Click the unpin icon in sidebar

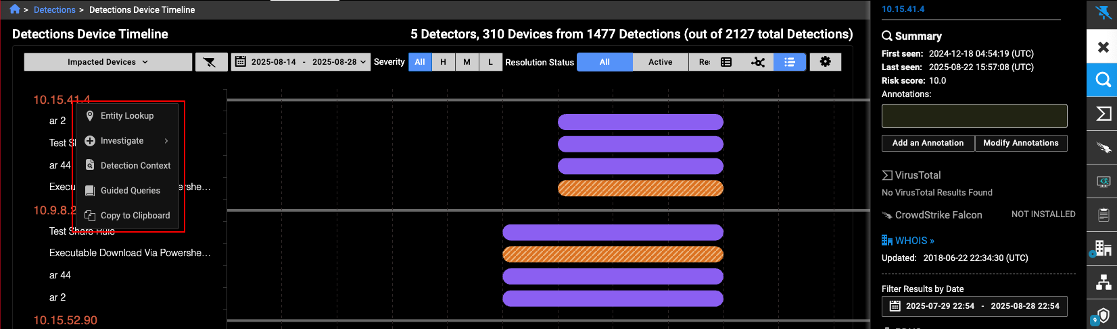point(1103,13)
